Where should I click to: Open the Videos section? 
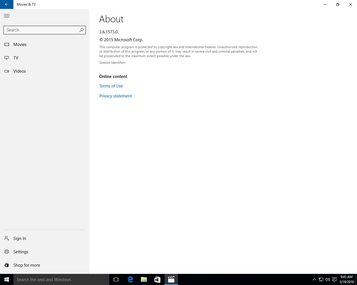[x=45, y=71]
